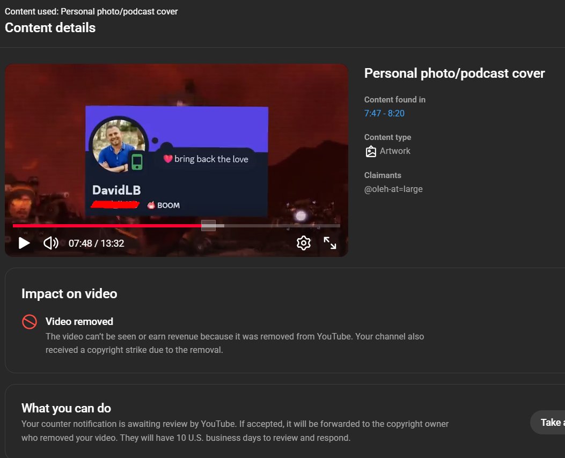Click the copyright strike explanation text
This screenshot has width=565, height=458.
(234, 343)
